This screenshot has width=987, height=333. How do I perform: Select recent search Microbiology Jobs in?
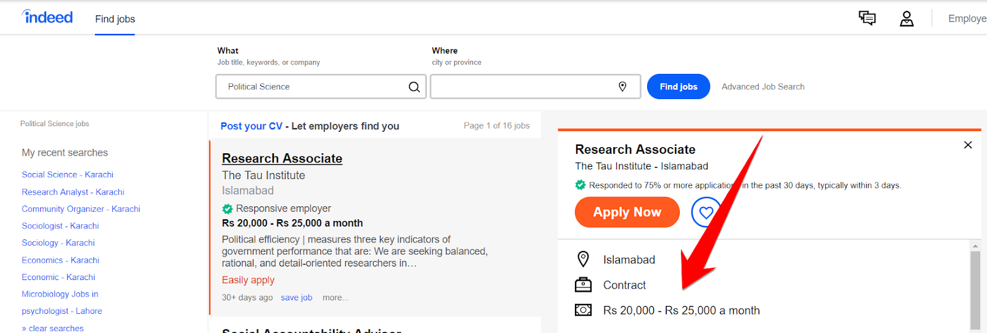coord(60,294)
